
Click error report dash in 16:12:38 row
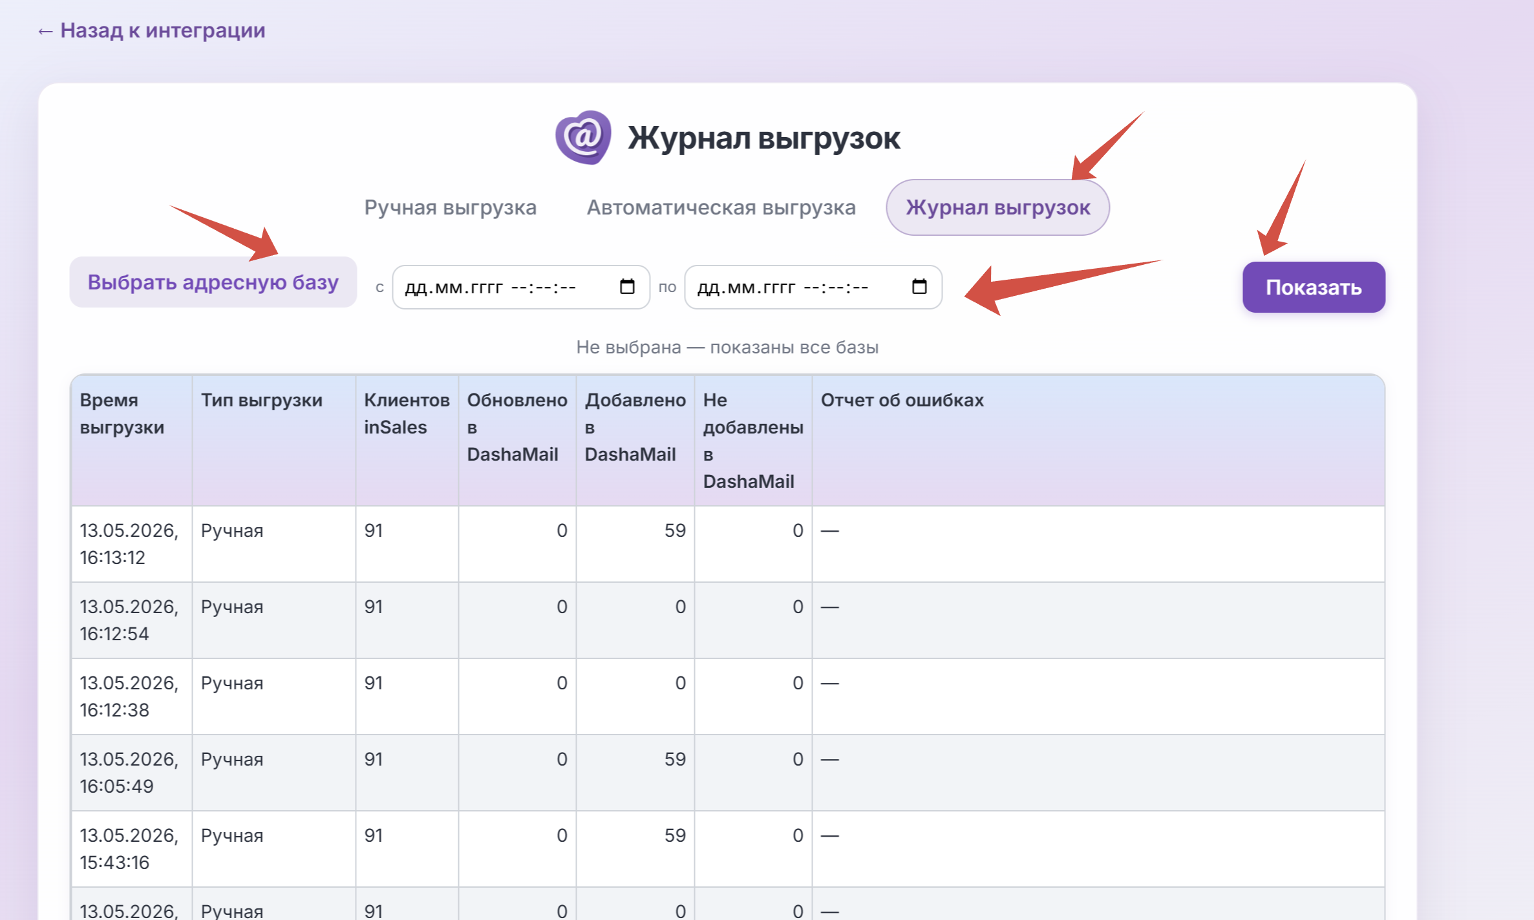point(829,684)
